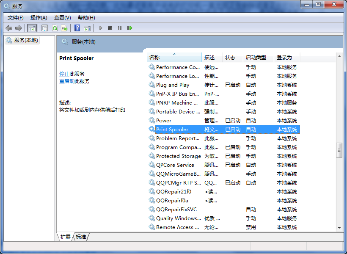The image size is (347, 254).
Task: Select the QPCore Service name
Action: 175,165
